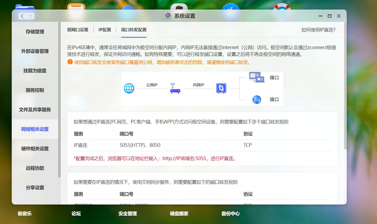This screenshot has width=377, height=224.
Task: Click the orange warning exclamation icon
Action: (70, 62)
